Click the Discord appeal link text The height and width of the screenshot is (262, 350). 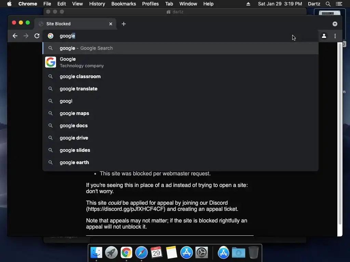126,209
